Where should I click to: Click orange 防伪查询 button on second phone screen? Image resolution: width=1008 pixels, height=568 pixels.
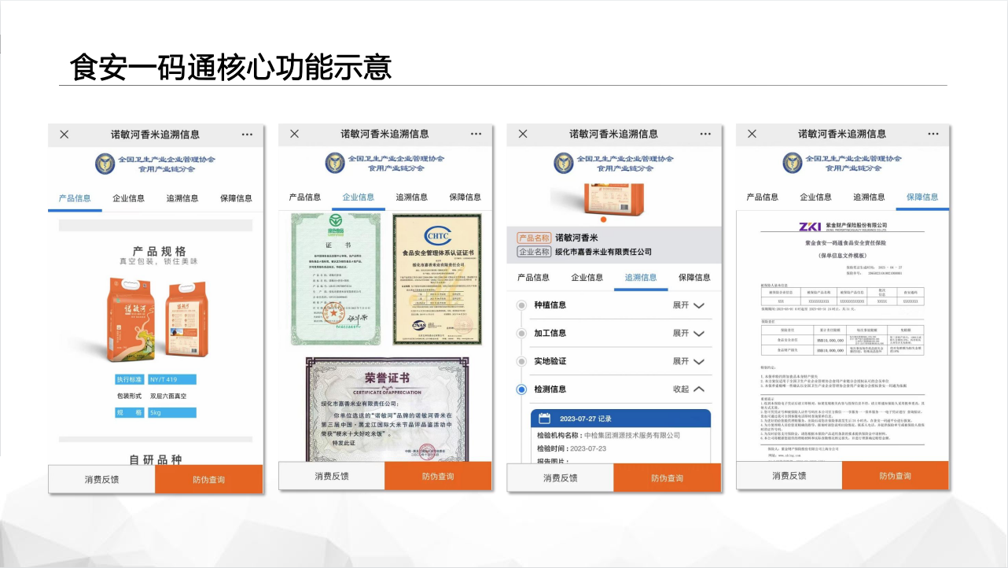pos(438,476)
